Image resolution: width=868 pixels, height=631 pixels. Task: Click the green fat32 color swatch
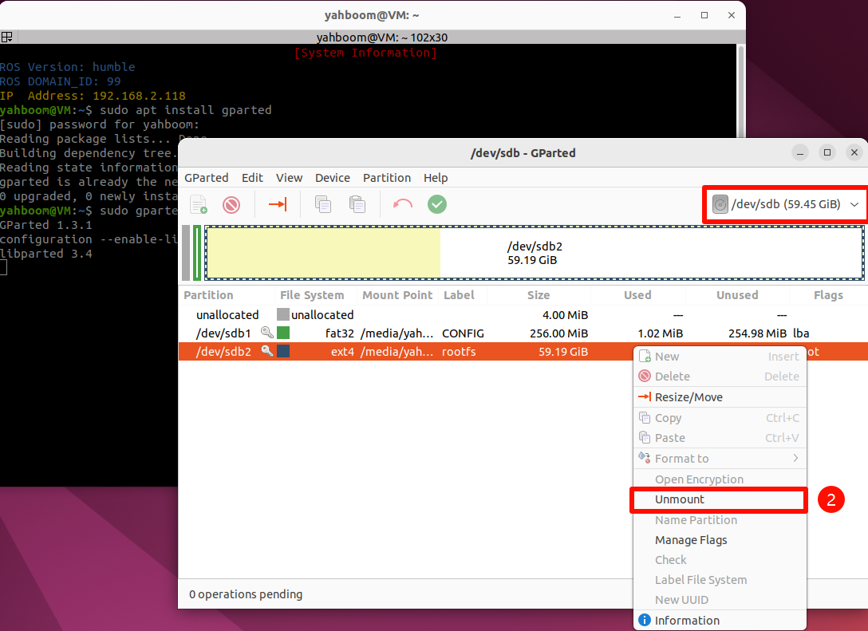(x=283, y=333)
